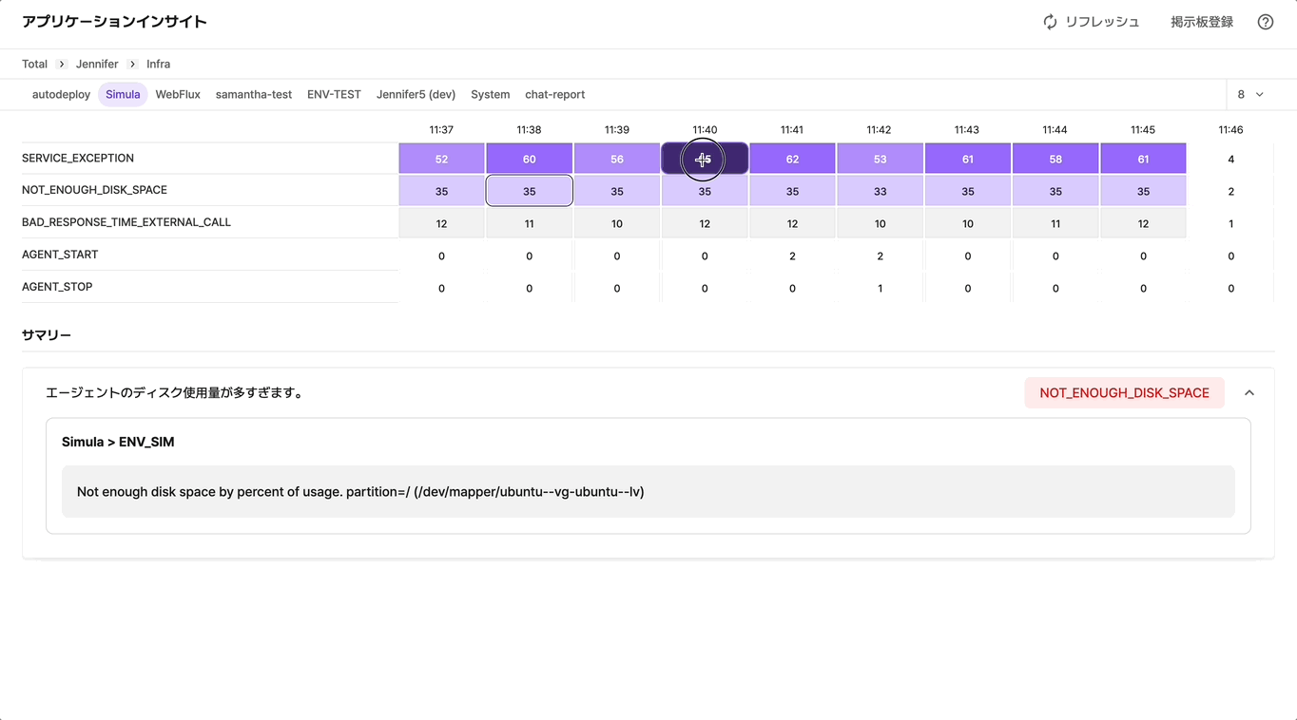This screenshot has width=1297, height=720.
Task: Open the samantha-test tab
Action: pos(253,95)
